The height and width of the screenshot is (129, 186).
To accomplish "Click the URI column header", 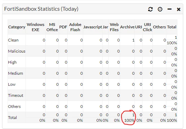I will coord(139,27).
